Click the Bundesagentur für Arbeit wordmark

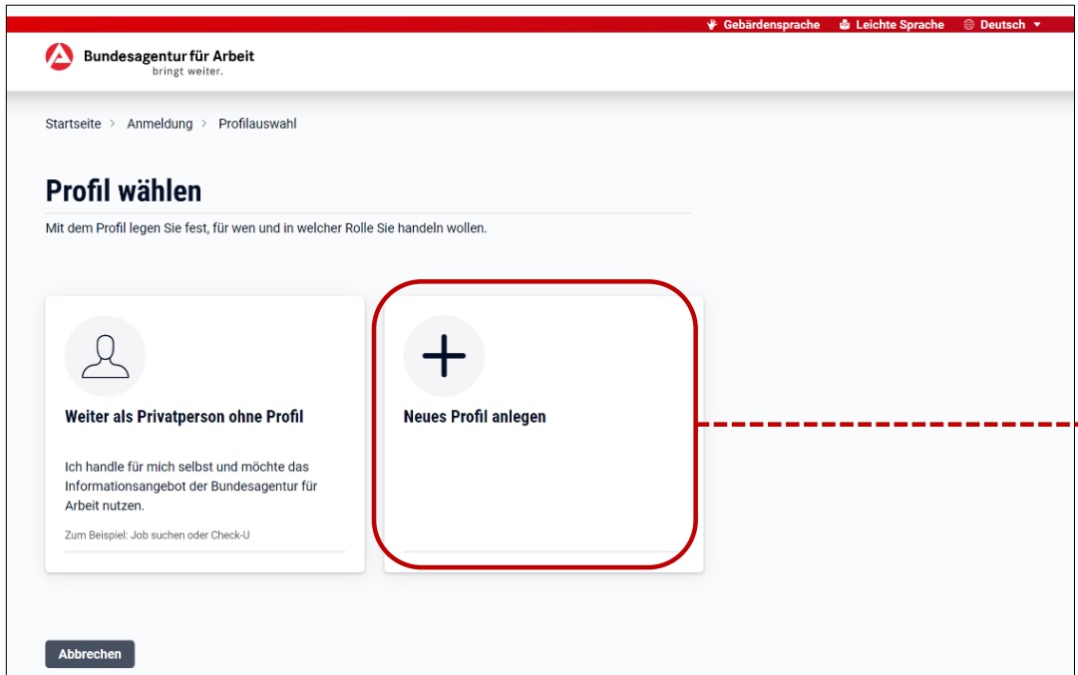[x=169, y=57]
